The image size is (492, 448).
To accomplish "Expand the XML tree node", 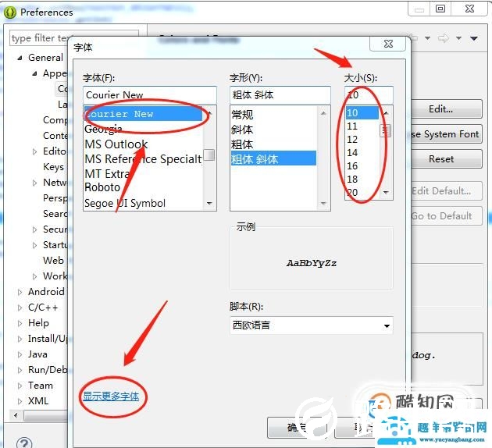I will click(x=20, y=401).
